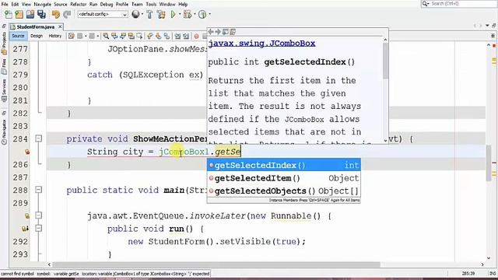Open the Debug Project dropdown arrow
The image size is (498, 280).
tap(195, 14)
